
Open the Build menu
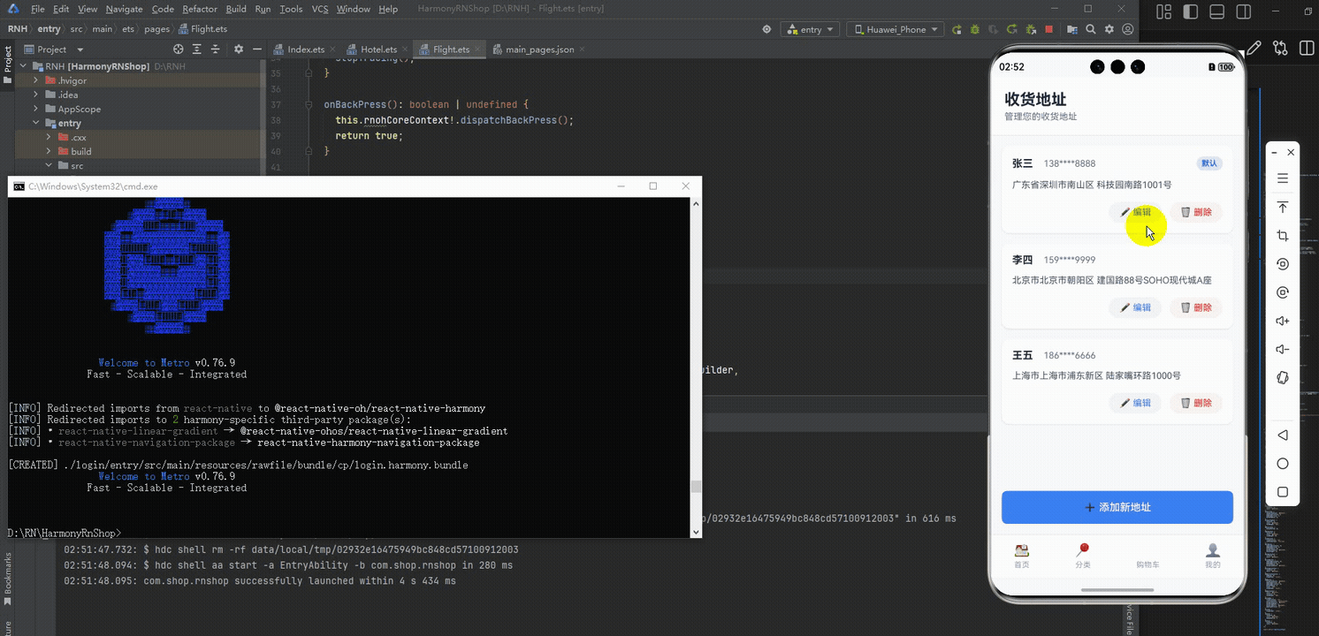tap(236, 9)
